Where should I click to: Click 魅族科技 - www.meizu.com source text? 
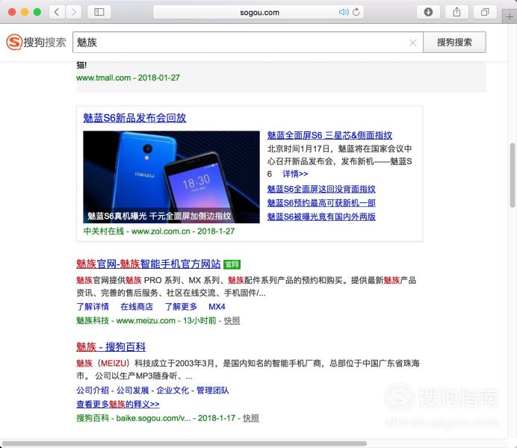(126, 320)
